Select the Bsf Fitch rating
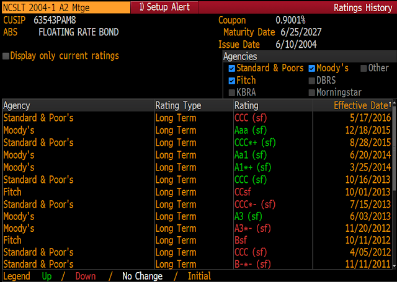Viewport: 397px width, 282px height. point(241,240)
